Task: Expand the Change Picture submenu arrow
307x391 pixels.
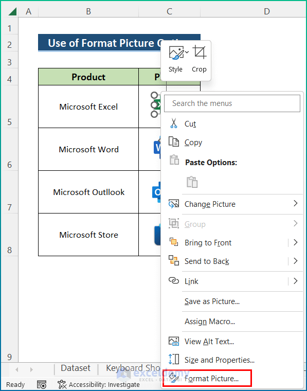Action: coord(296,204)
